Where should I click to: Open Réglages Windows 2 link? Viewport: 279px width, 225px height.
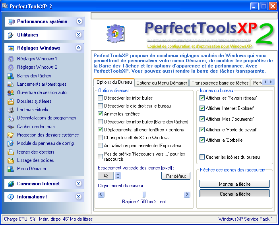(37, 67)
